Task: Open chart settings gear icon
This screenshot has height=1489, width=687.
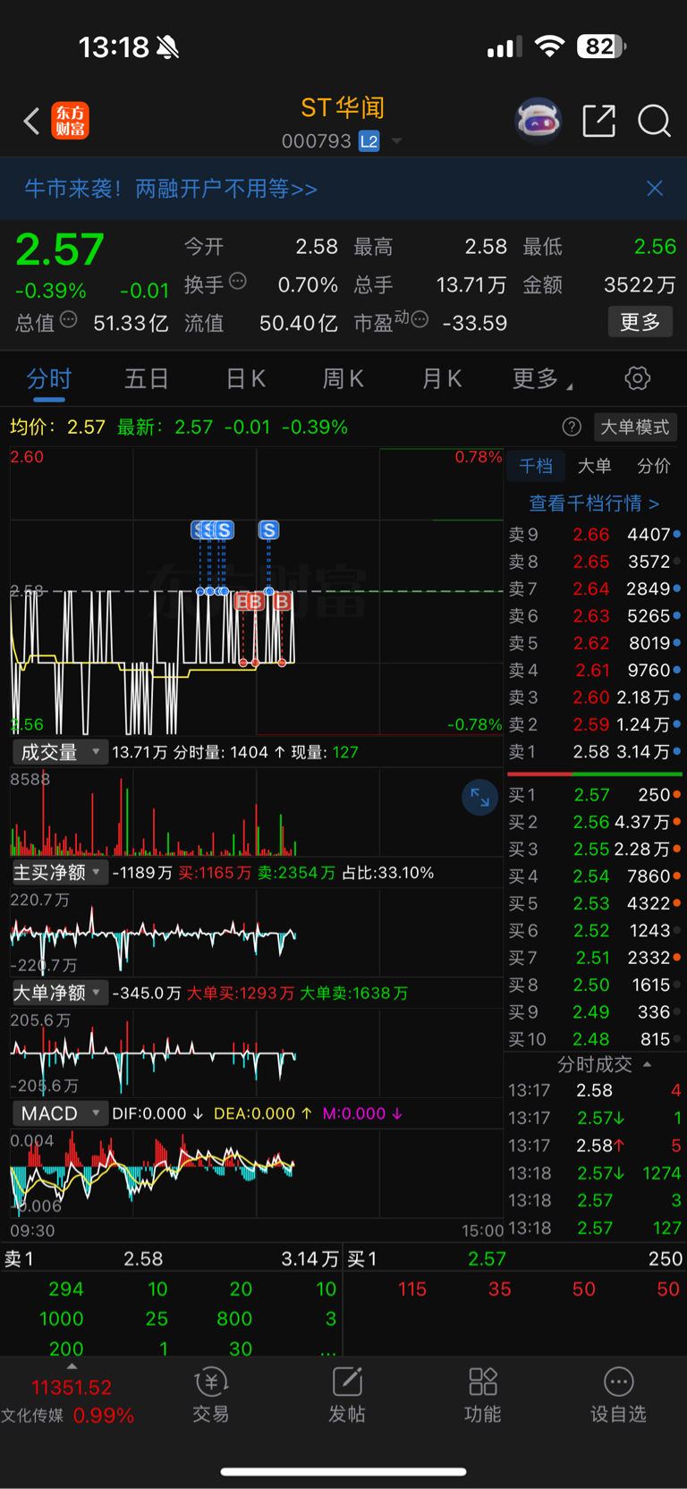Action: click(638, 378)
